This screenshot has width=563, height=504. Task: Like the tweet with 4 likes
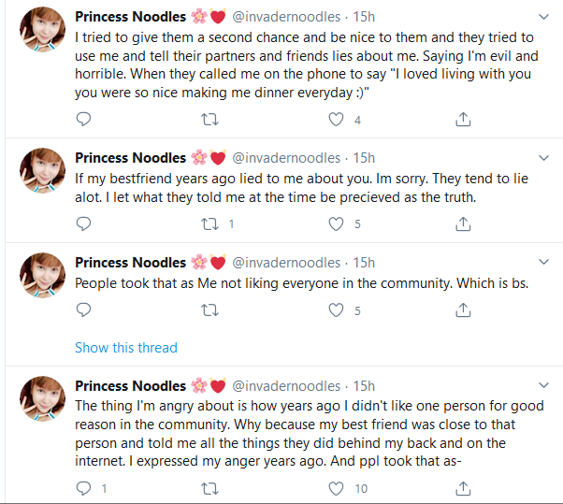[337, 120]
